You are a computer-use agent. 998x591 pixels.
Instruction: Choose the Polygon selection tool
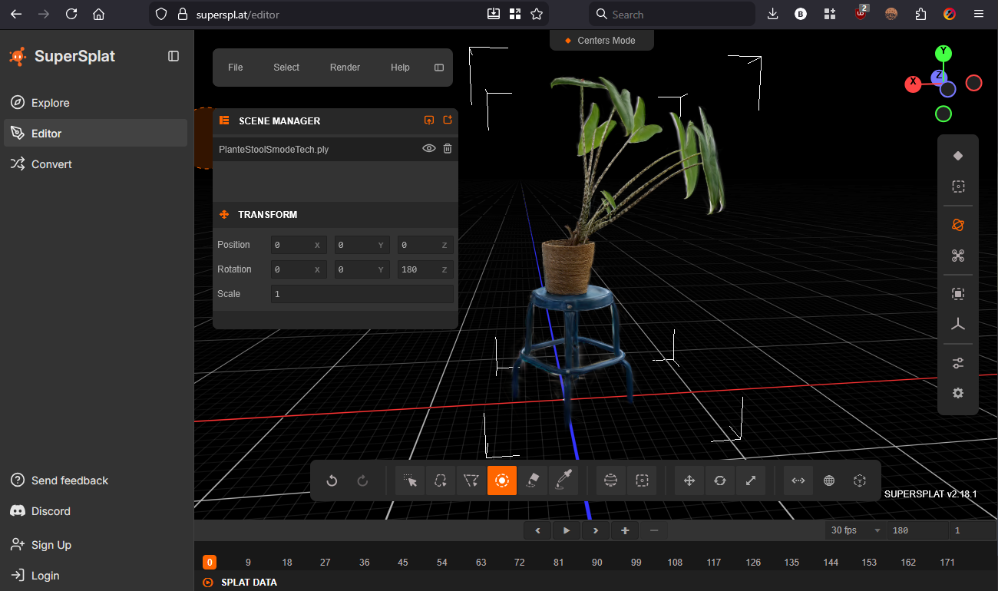coord(471,480)
